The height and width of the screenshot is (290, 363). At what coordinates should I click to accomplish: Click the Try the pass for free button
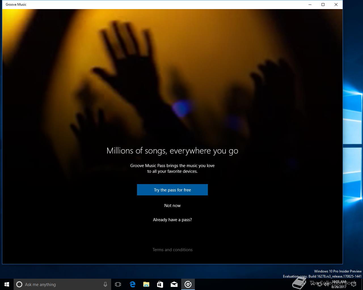coord(172,190)
